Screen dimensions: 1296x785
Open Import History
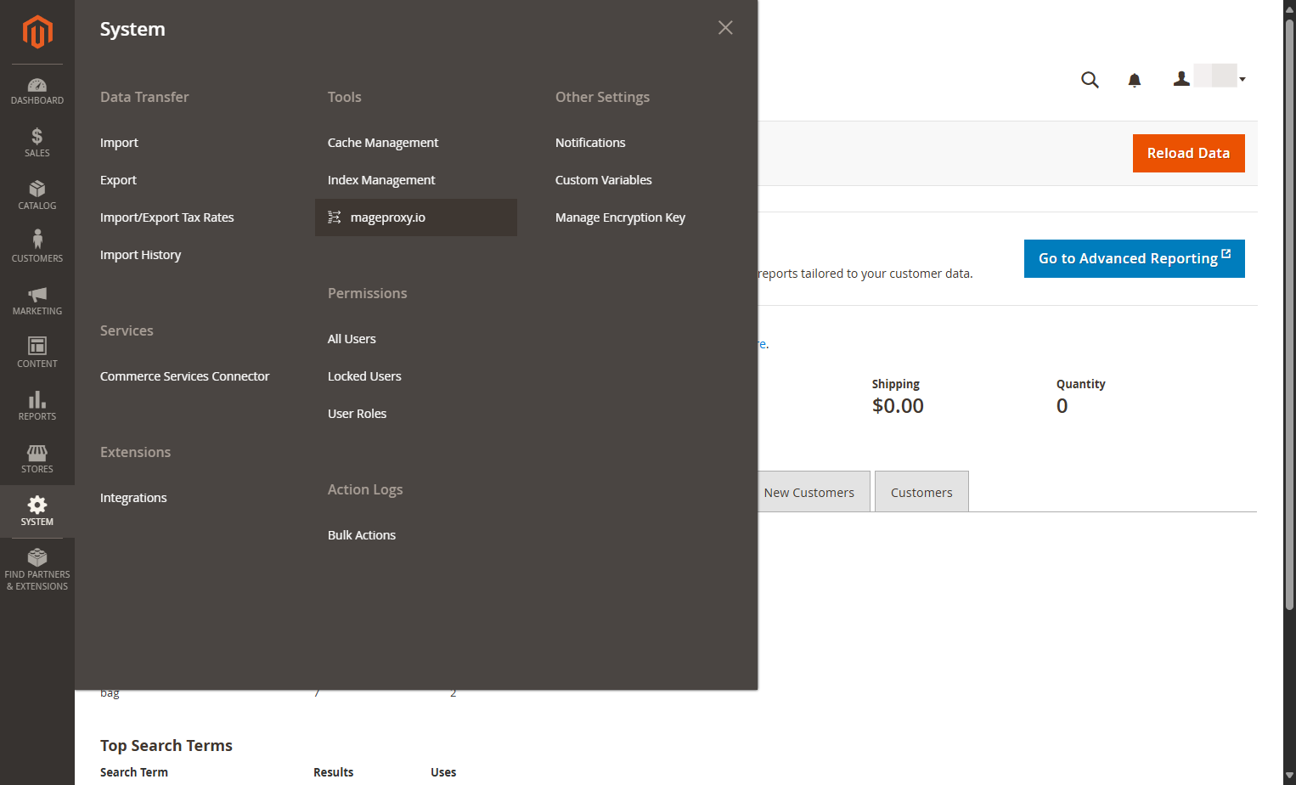(140, 255)
